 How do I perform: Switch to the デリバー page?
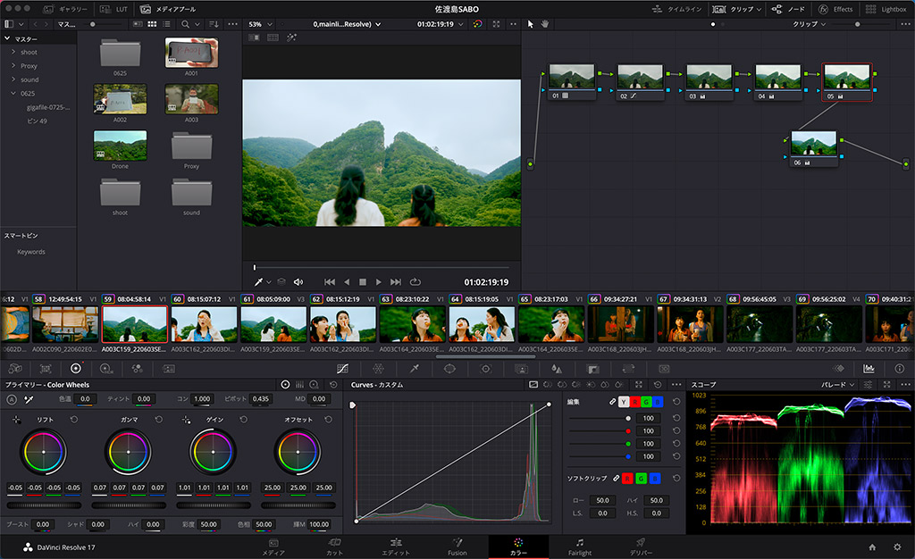[x=641, y=546]
